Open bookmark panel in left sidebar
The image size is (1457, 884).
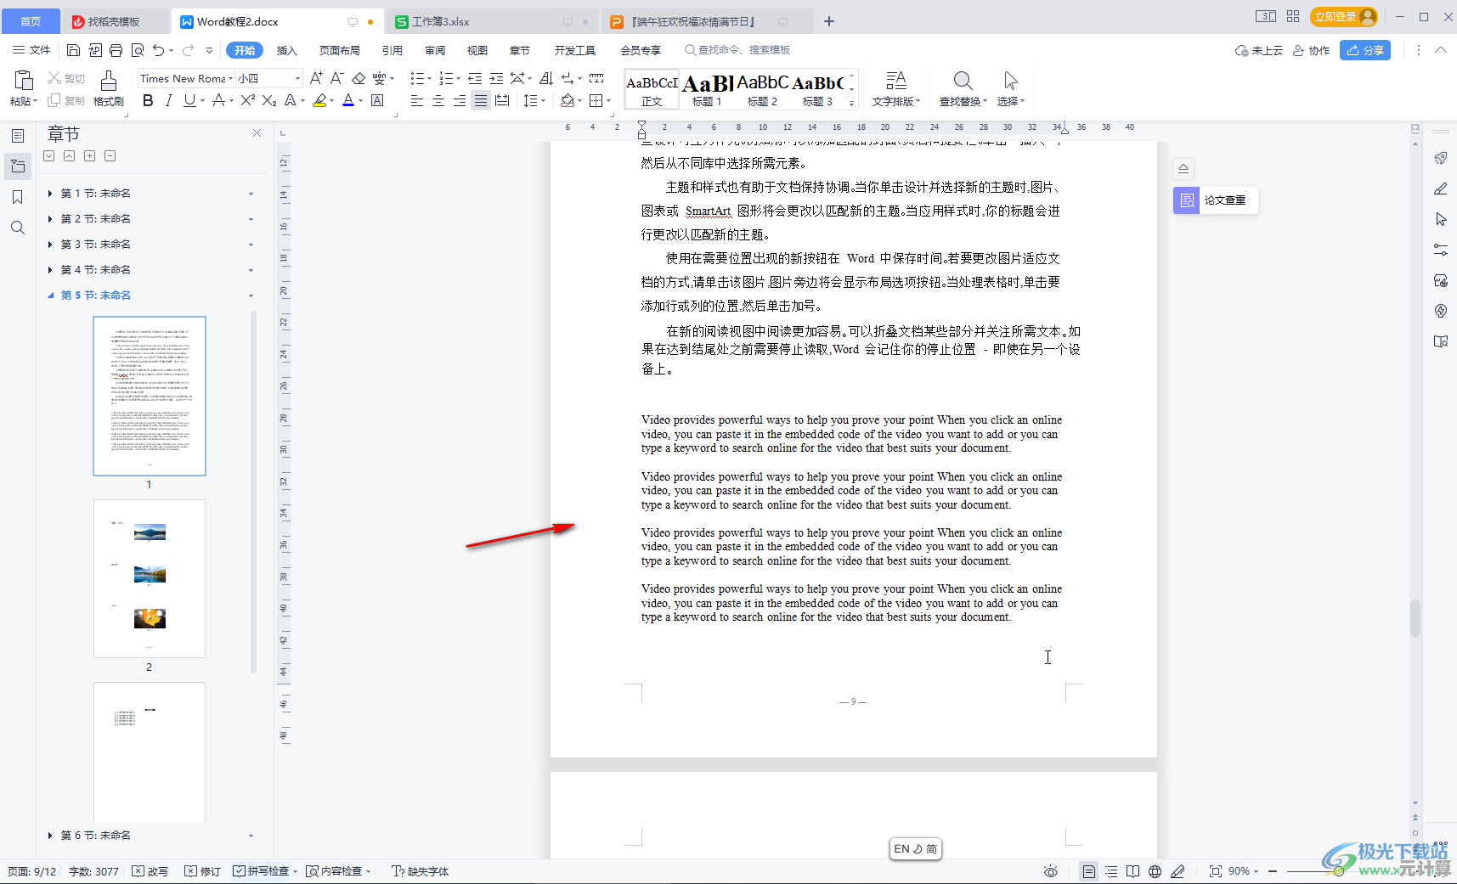point(17,197)
